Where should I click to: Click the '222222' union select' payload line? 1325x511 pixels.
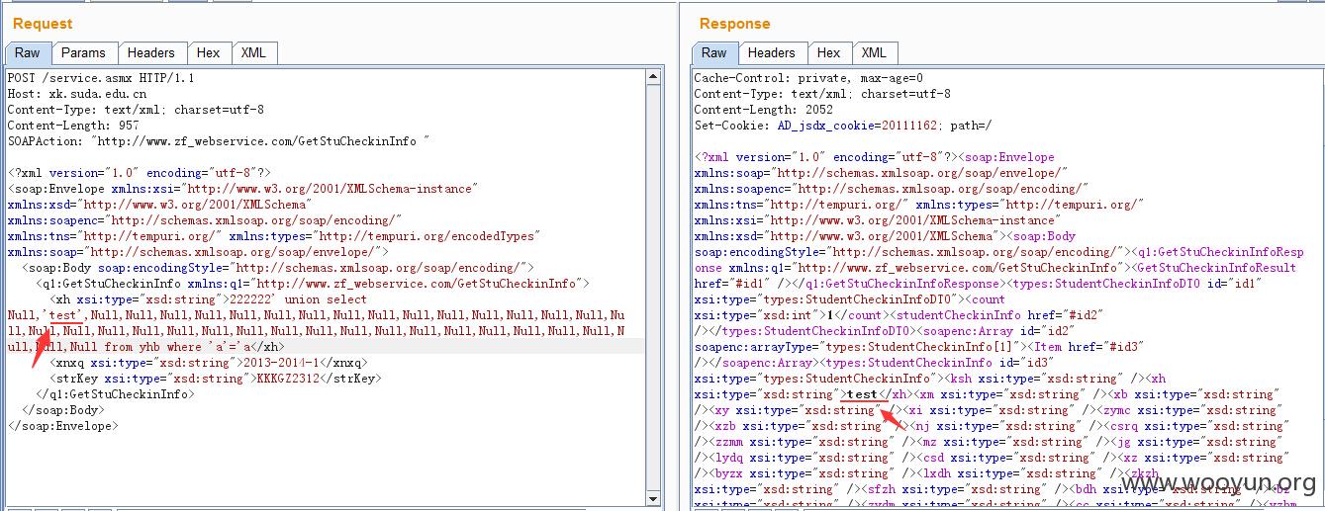click(209, 299)
